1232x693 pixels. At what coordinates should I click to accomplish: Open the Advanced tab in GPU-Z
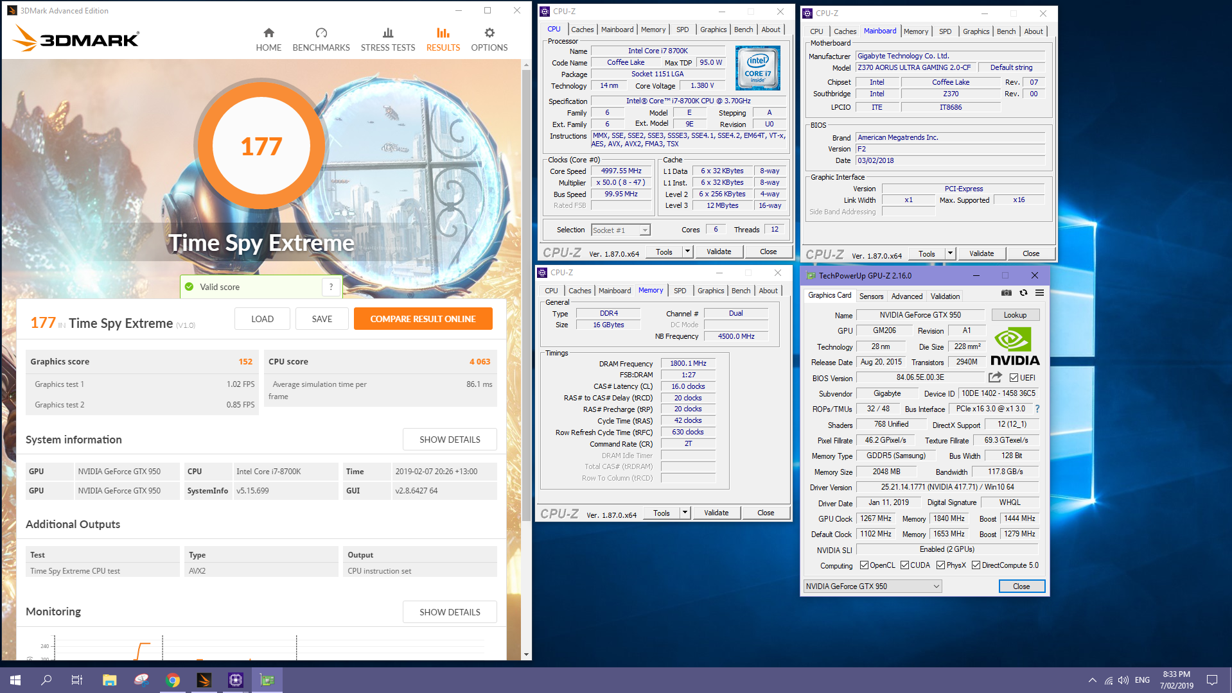click(x=907, y=296)
